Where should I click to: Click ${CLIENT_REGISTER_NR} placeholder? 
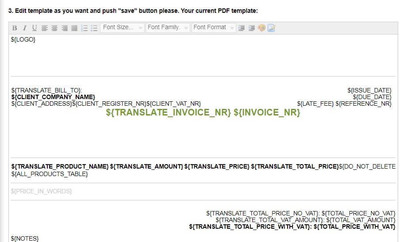[x=109, y=104]
